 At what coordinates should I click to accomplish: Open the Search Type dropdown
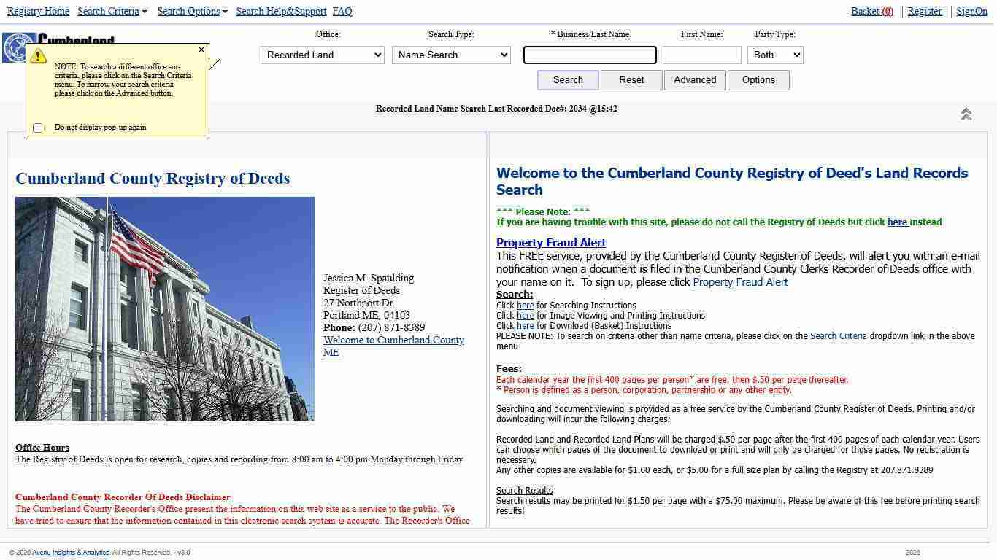451,55
